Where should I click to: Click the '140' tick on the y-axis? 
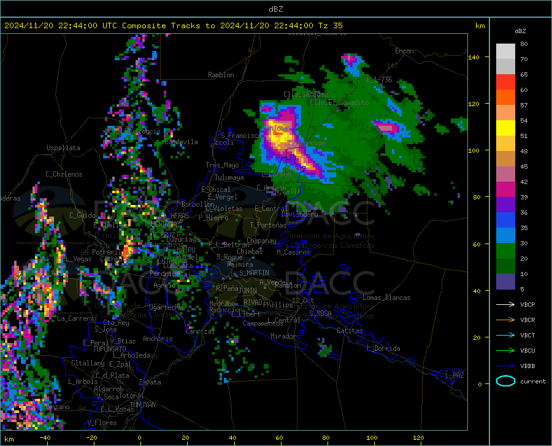pyautogui.click(x=473, y=57)
